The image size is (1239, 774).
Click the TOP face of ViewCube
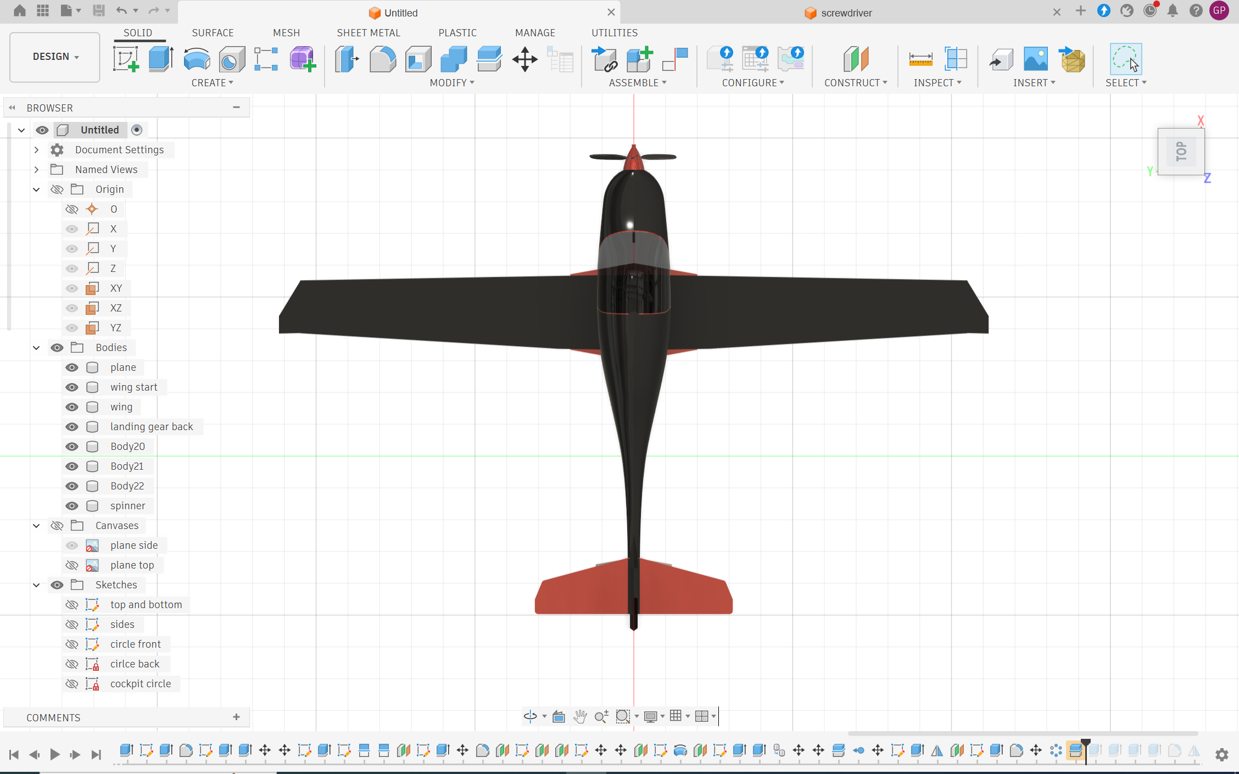point(1181,152)
